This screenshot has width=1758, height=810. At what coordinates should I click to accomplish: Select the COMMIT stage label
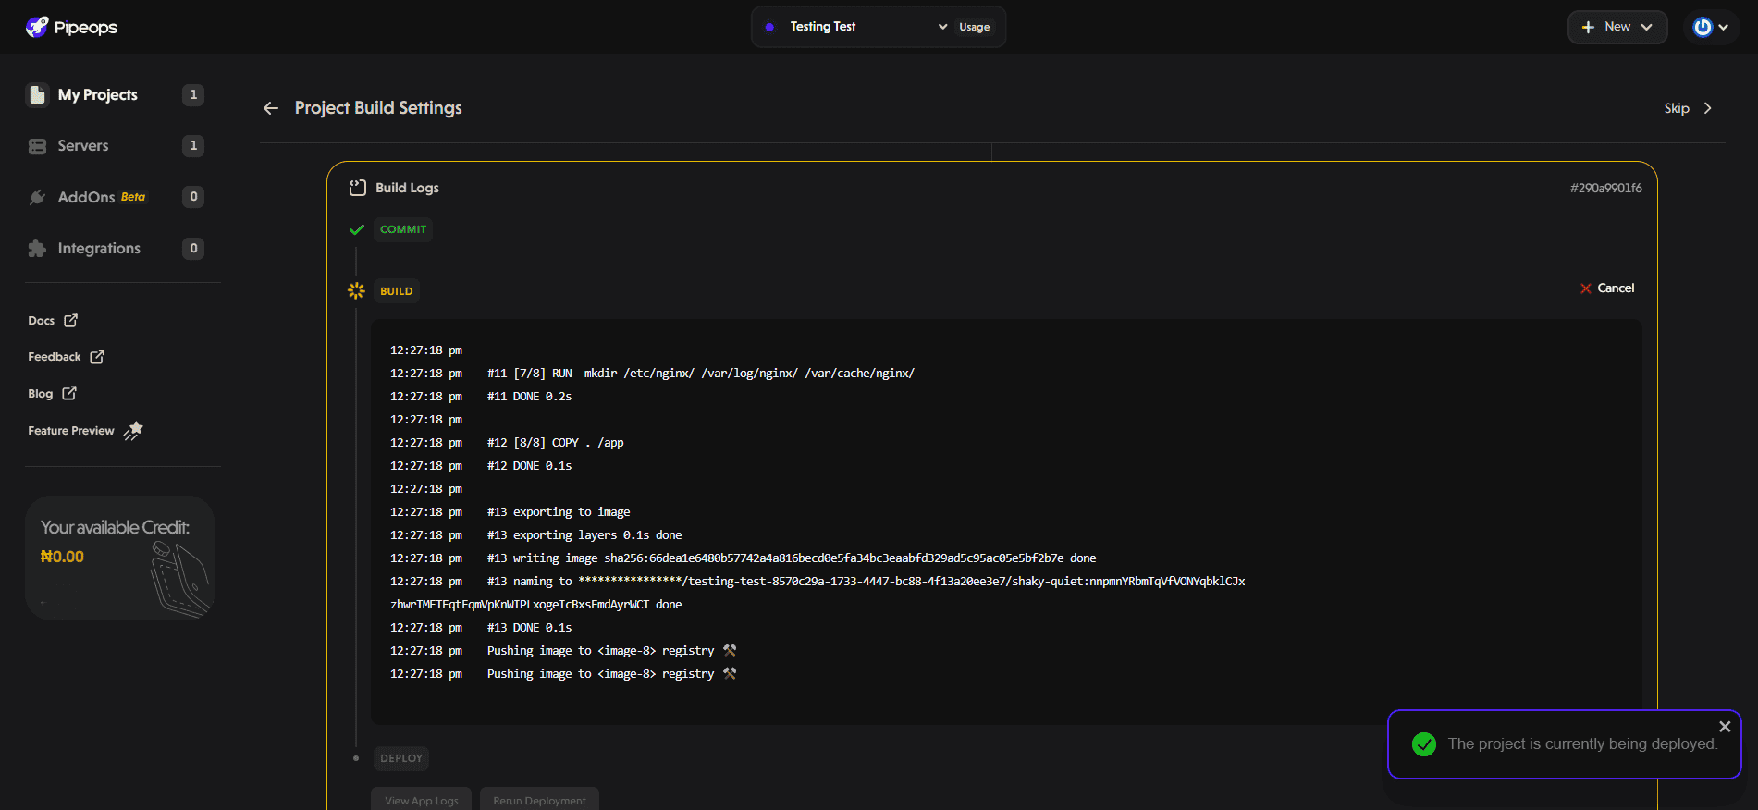coord(403,229)
